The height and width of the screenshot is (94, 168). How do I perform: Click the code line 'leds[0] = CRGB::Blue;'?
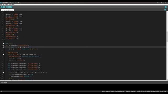14,14
